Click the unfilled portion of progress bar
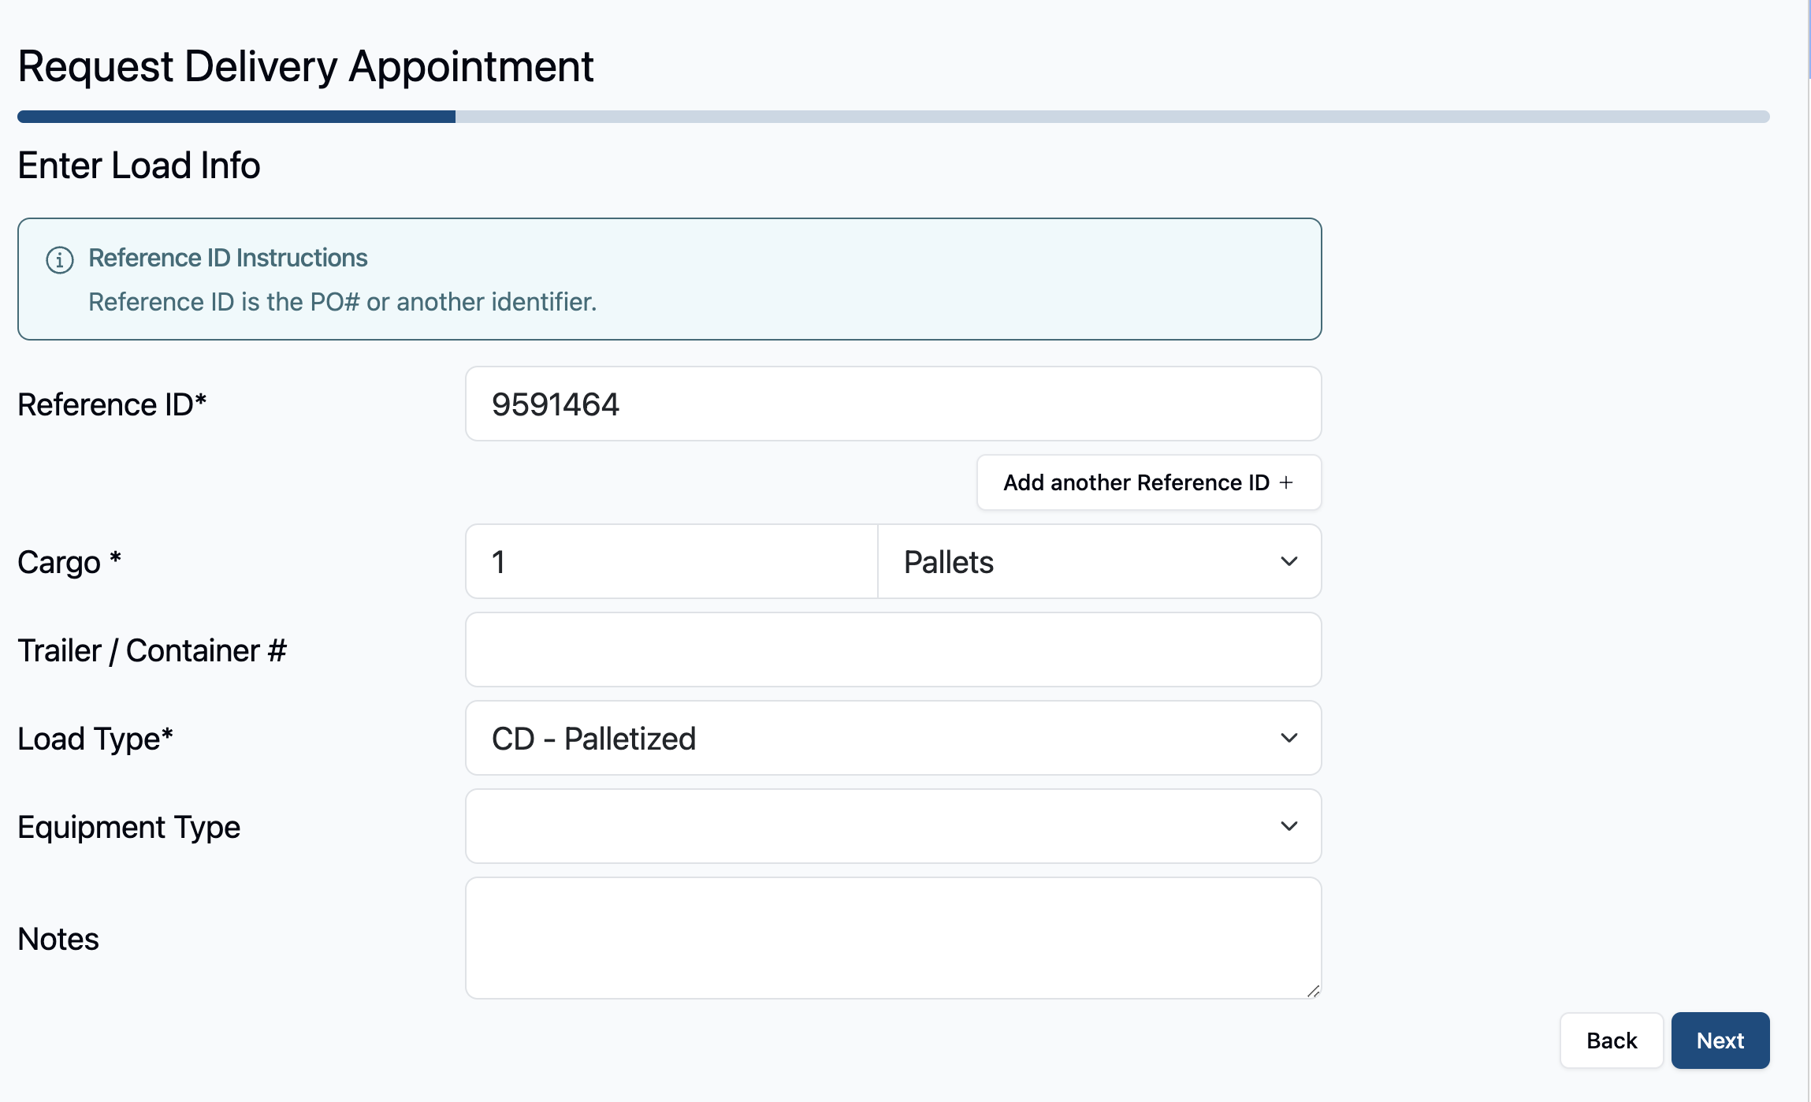The image size is (1811, 1102). point(1113,117)
